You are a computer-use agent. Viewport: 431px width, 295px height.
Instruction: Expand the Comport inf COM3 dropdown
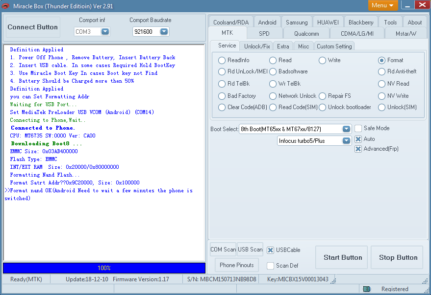(105, 31)
